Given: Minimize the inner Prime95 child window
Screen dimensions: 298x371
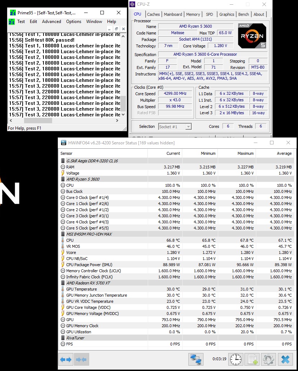Looking at the screenshot, I should (109, 29).
